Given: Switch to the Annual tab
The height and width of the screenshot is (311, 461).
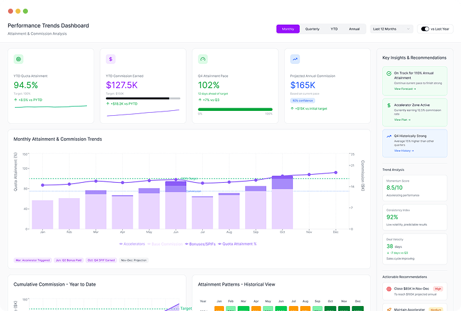Looking at the screenshot, I should click(354, 28).
